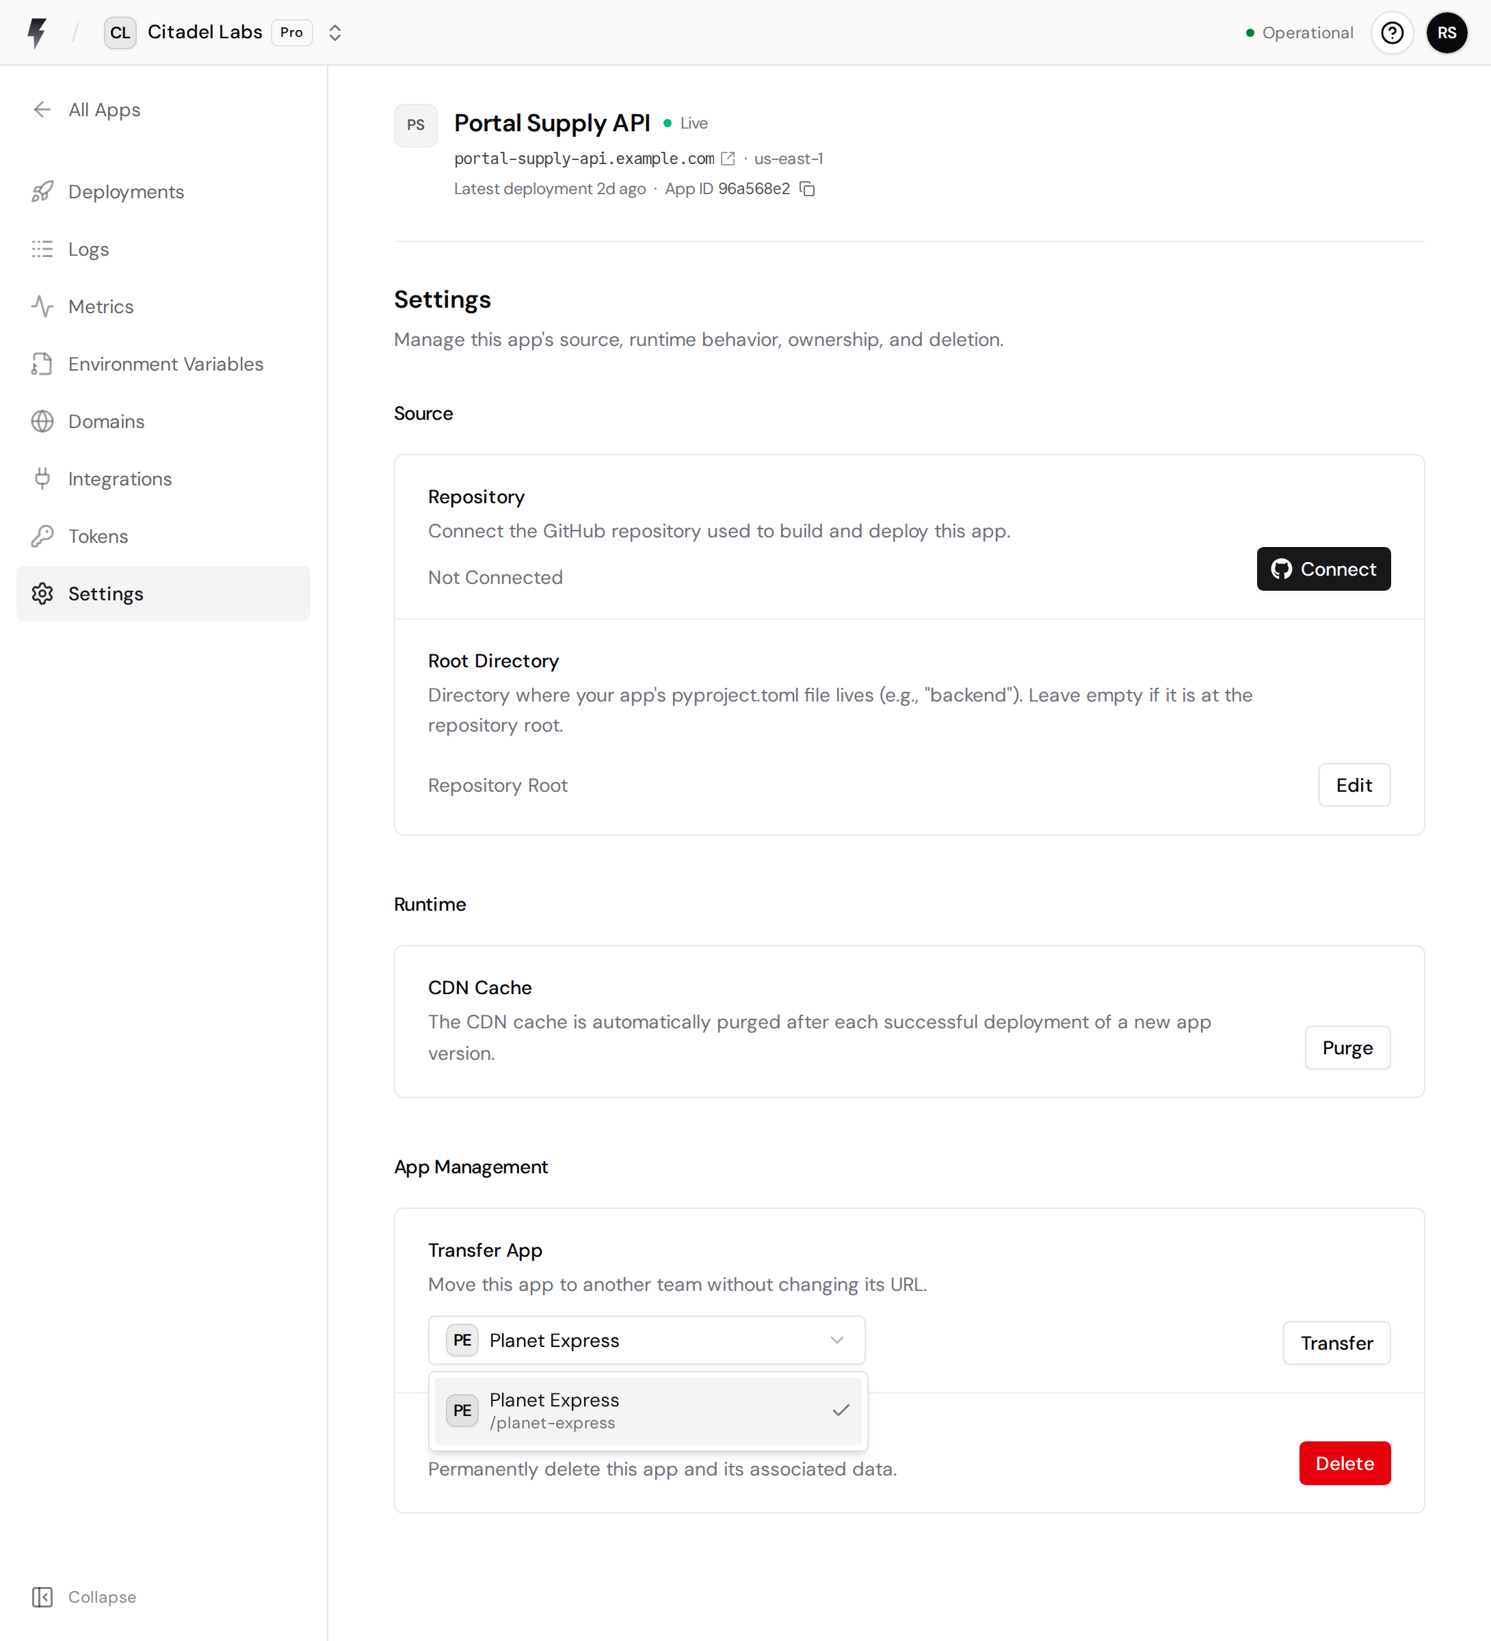Image resolution: width=1491 pixels, height=1641 pixels.
Task: Click the us-east-1 region text
Action: (789, 159)
